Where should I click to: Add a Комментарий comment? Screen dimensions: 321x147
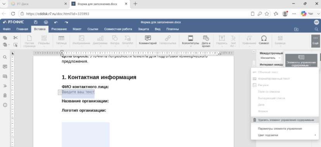point(148,40)
